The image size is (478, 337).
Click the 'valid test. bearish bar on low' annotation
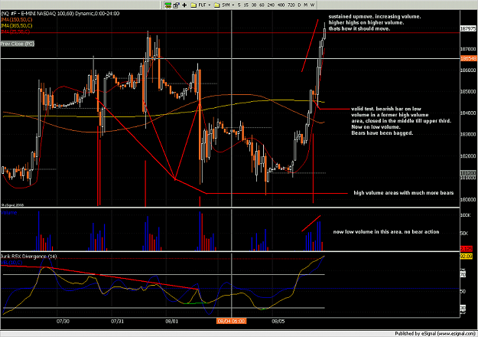point(386,109)
